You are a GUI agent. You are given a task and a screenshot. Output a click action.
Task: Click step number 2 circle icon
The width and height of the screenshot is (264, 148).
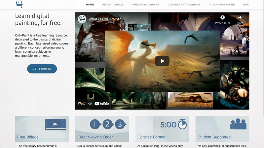(x=108, y=124)
